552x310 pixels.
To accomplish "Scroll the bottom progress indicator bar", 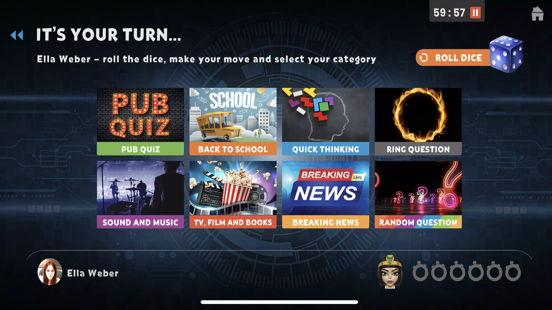I will (276, 302).
